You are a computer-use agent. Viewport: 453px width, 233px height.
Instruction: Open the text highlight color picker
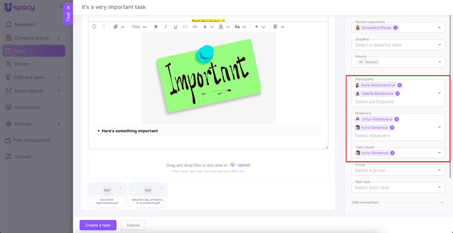[221, 27]
